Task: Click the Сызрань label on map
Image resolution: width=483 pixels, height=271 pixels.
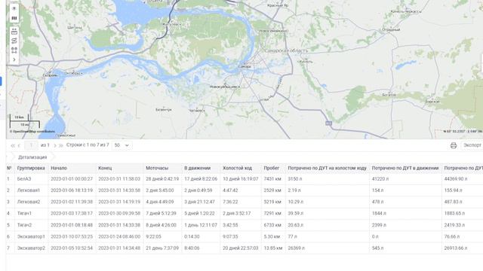Action: (x=51, y=75)
